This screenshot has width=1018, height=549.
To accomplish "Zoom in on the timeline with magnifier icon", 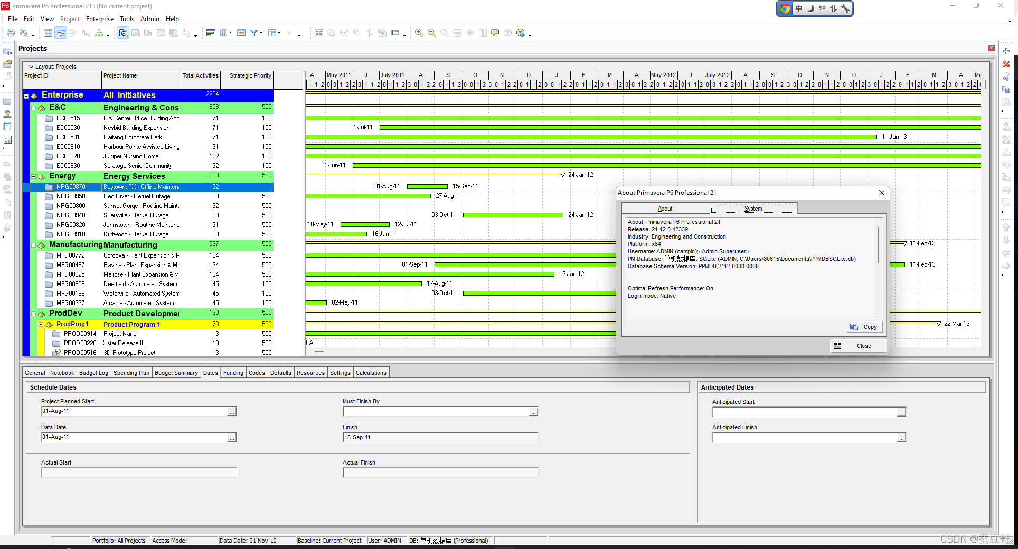I will click(419, 32).
